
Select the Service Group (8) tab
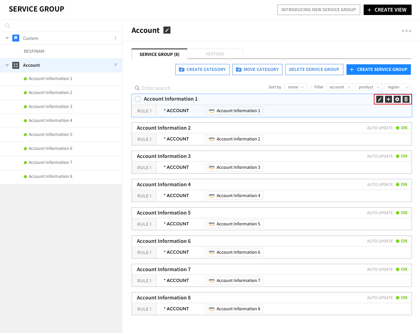tap(159, 54)
